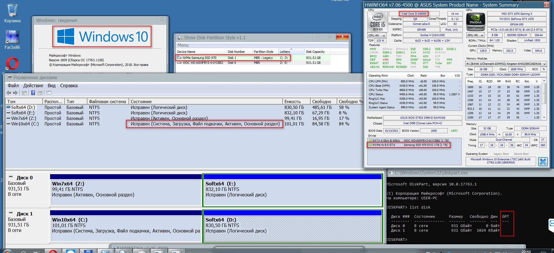
Task: Select the Softx64 (D:) partition block on Disk 1
Action: (292, 226)
